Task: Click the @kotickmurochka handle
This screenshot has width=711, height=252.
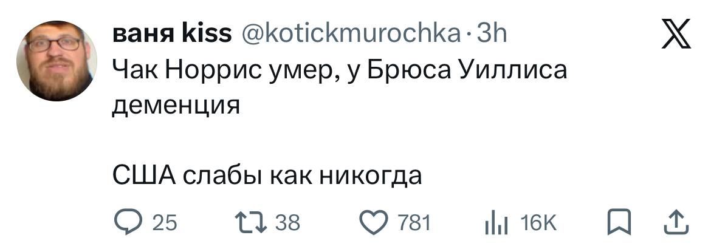Action: click(x=351, y=35)
